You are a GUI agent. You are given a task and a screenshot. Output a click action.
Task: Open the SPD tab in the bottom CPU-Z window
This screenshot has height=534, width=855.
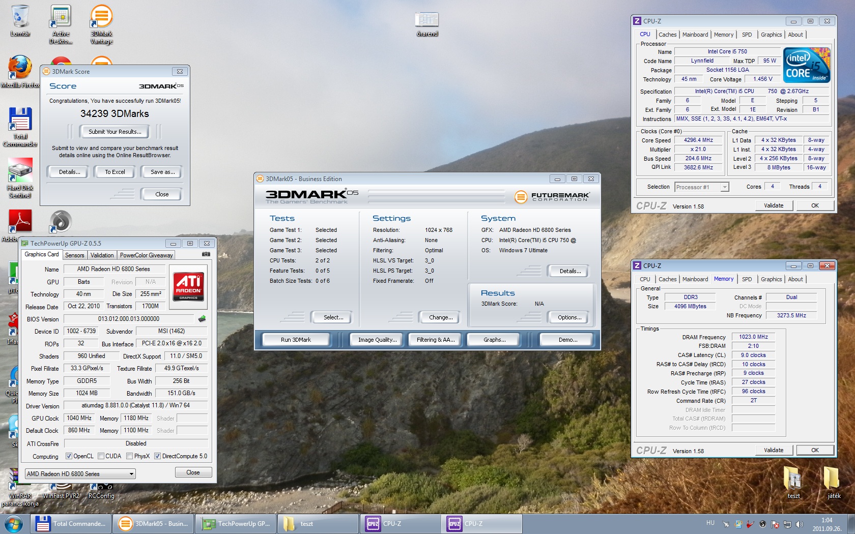(x=747, y=279)
